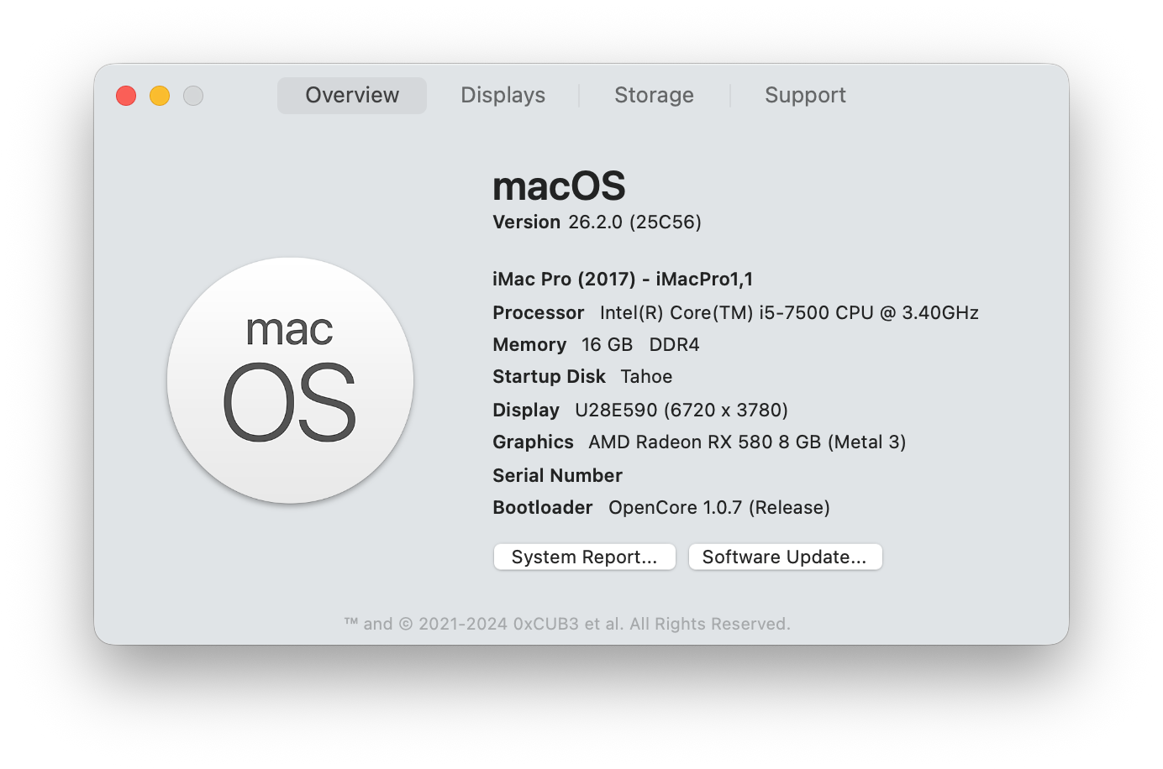
Task: Click the Serial Number label
Action: (557, 475)
